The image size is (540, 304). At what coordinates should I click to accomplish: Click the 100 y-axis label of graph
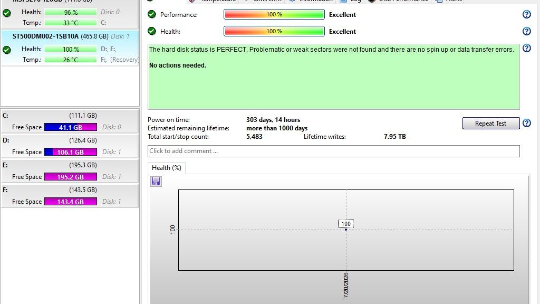click(172, 230)
